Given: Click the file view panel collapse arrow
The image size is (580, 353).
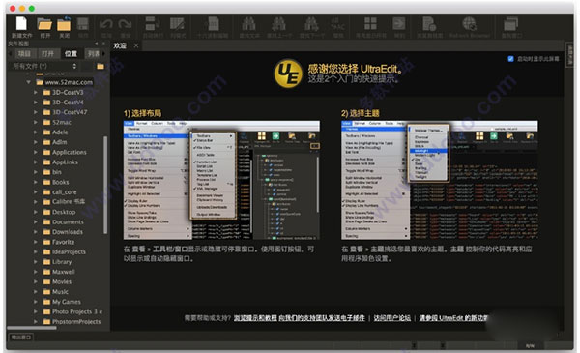Looking at the screenshot, I should [96, 44].
